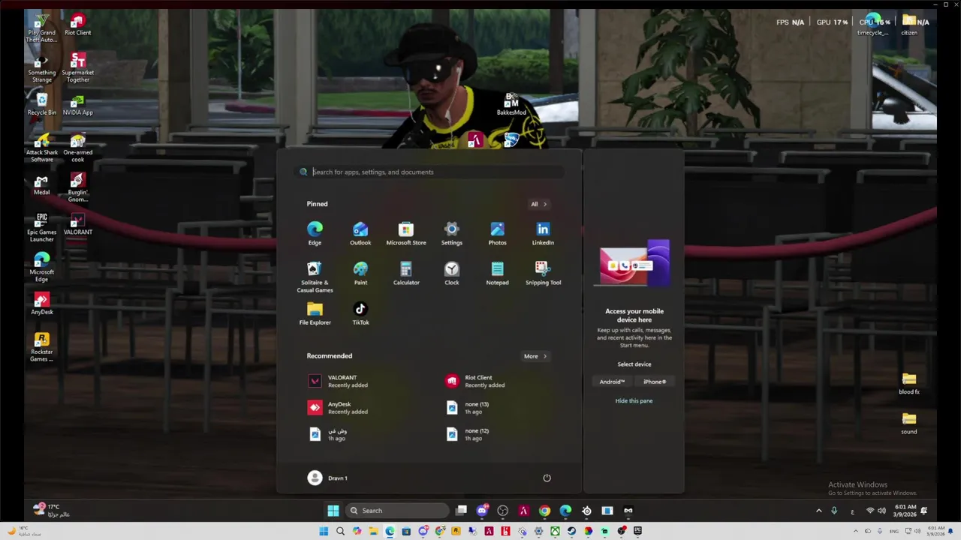Open Edge from Start menu pinned apps
The width and height of the screenshot is (961, 540).
[315, 232]
